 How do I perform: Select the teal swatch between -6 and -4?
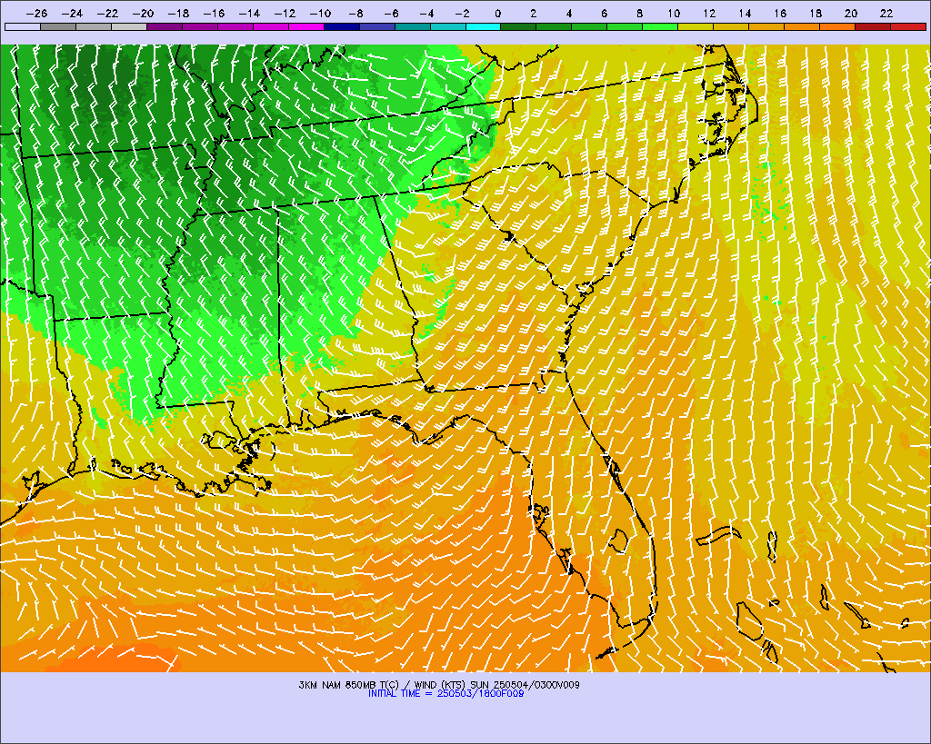(413, 26)
